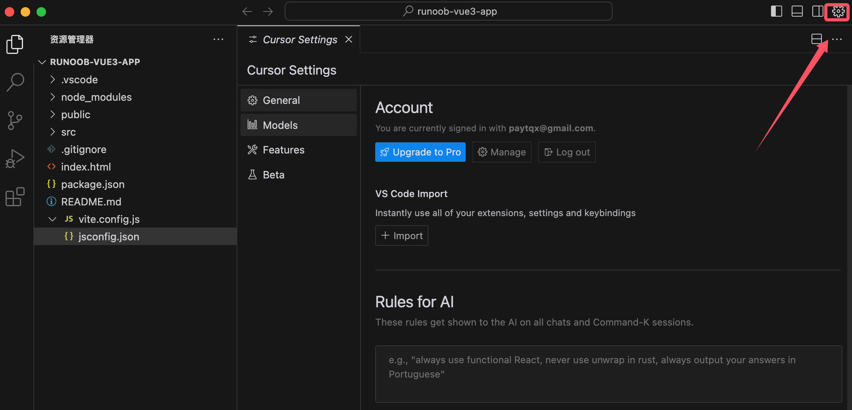Open the Extensions view icon

(15, 197)
